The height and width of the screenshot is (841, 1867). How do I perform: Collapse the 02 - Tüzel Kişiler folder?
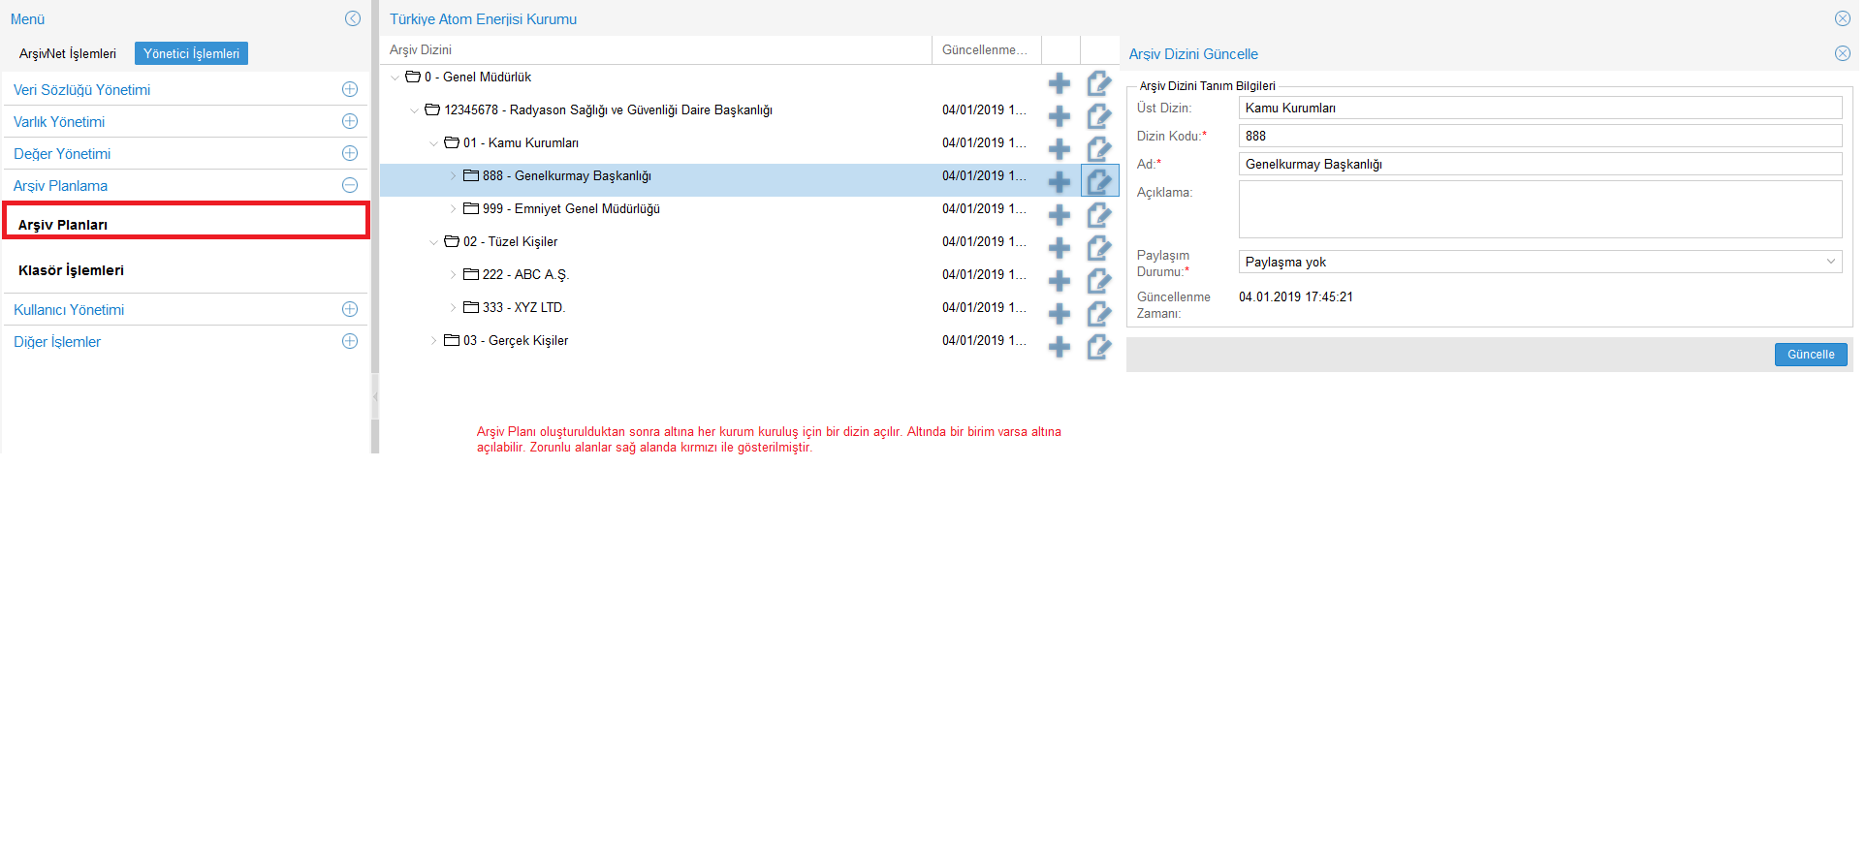(x=433, y=242)
